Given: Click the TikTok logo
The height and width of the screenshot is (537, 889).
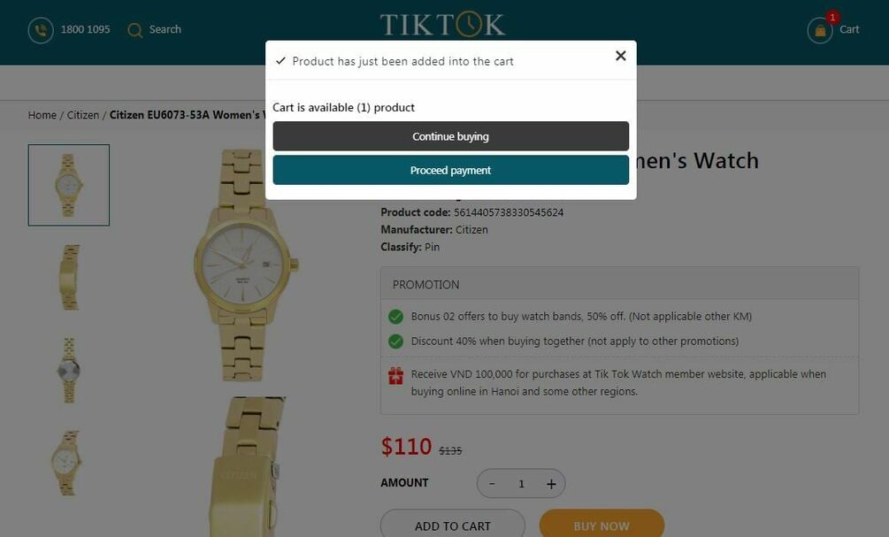Looking at the screenshot, I should (442, 25).
